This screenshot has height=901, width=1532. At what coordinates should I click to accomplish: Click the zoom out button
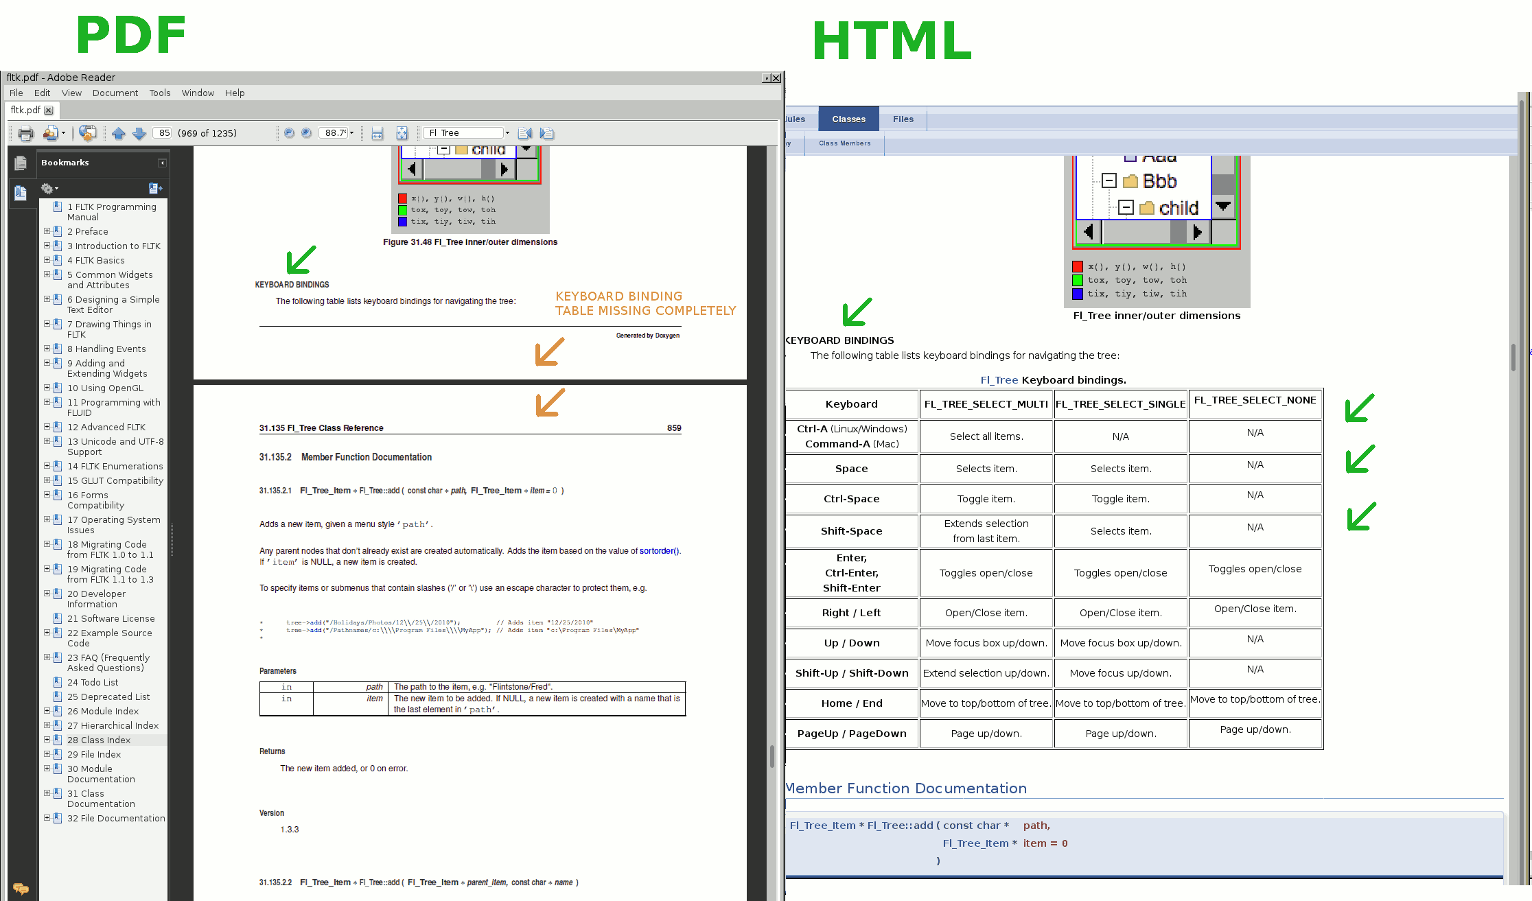pos(289,133)
